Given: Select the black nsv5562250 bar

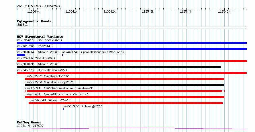Looking at the screenshot, I should [125, 85].
